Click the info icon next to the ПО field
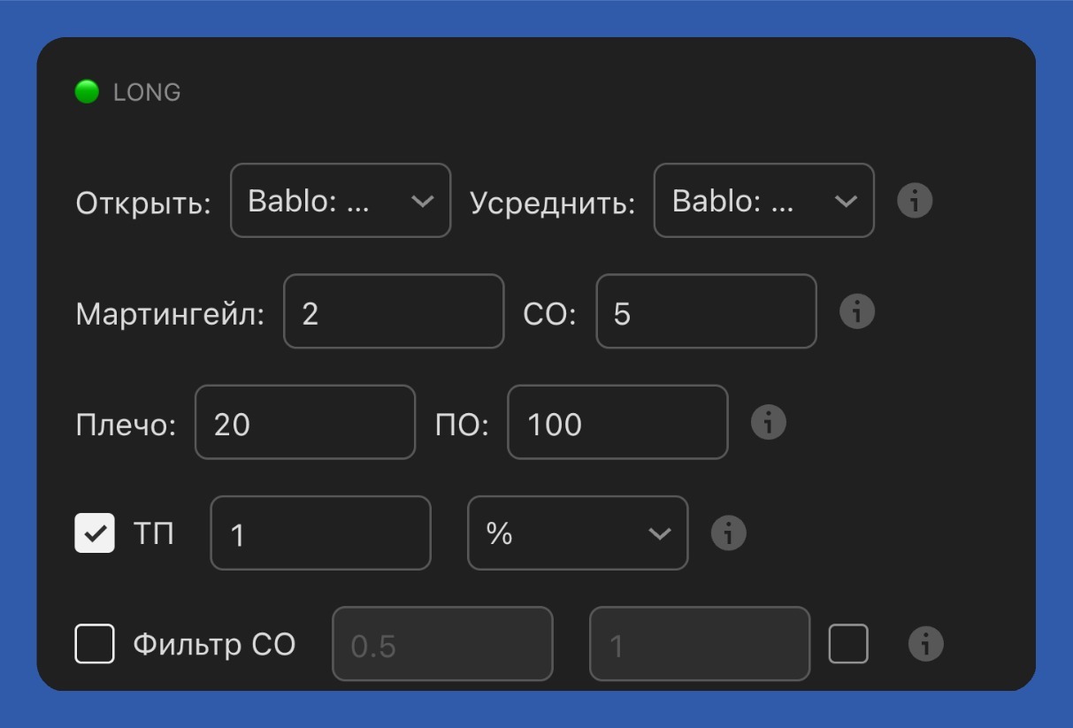Viewport: 1073px width, 728px height. [x=770, y=422]
